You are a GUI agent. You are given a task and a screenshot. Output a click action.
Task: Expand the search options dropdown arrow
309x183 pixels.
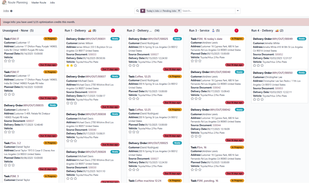tap(238, 11)
